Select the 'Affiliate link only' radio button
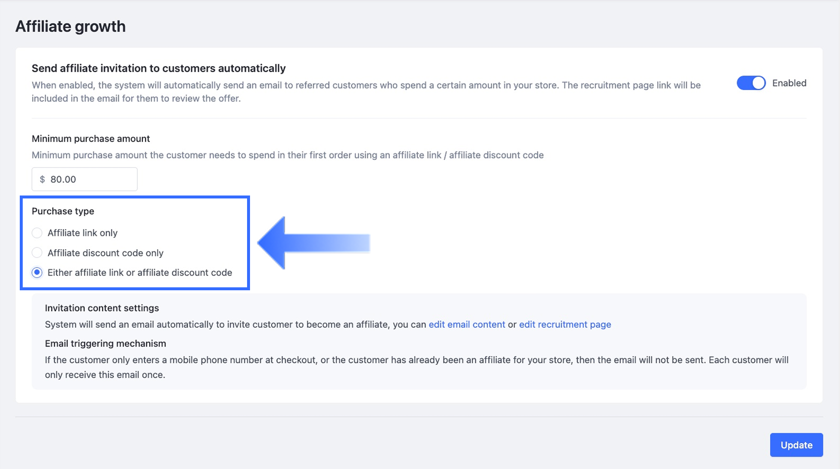This screenshot has width=840, height=469. tap(37, 233)
